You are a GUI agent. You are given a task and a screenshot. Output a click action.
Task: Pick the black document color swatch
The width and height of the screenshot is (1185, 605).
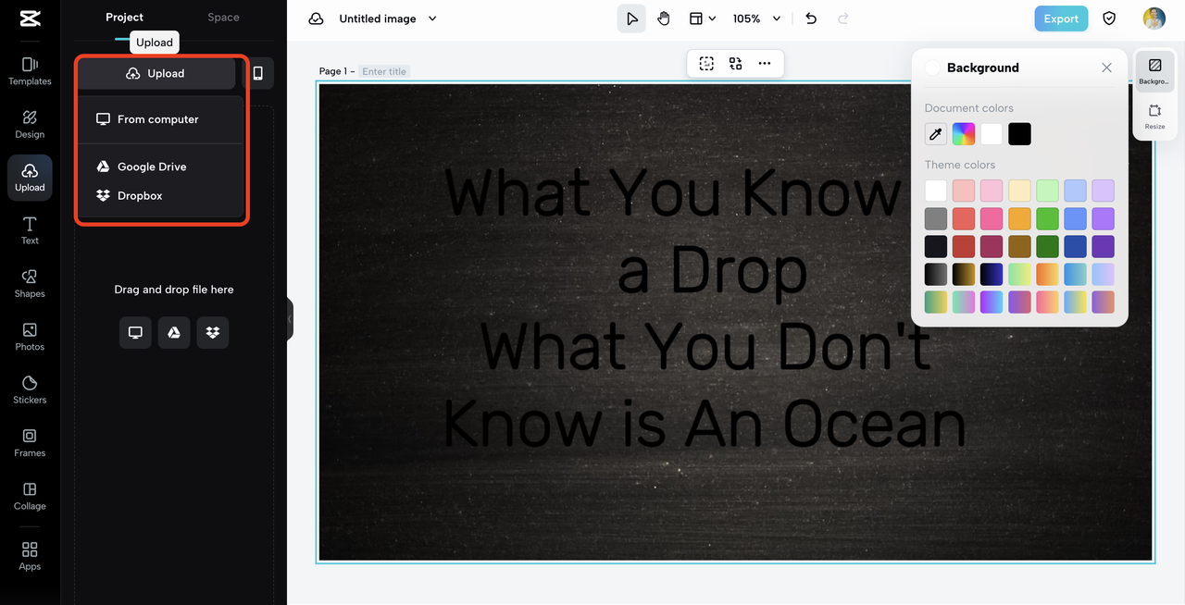(1019, 134)
